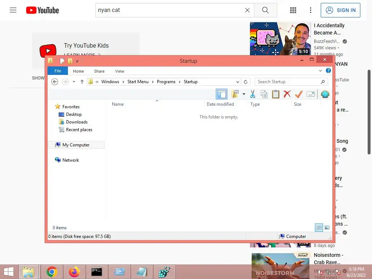This screenshot has height=279, width=372.
Task: Open the Share ribbon tab
Action: tap(99, 71)
